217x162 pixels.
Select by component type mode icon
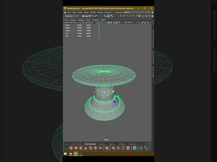tap(112, 16)
